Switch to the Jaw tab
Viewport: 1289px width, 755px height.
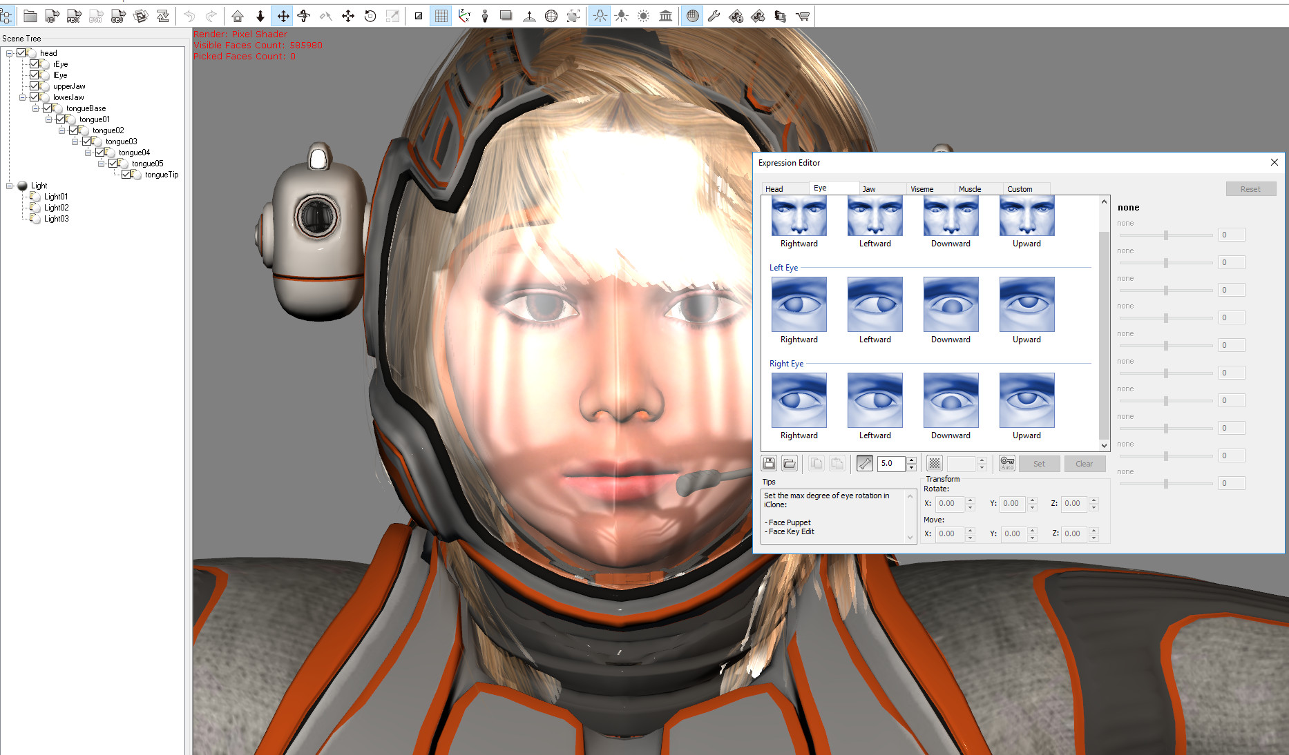pos(882,189)
